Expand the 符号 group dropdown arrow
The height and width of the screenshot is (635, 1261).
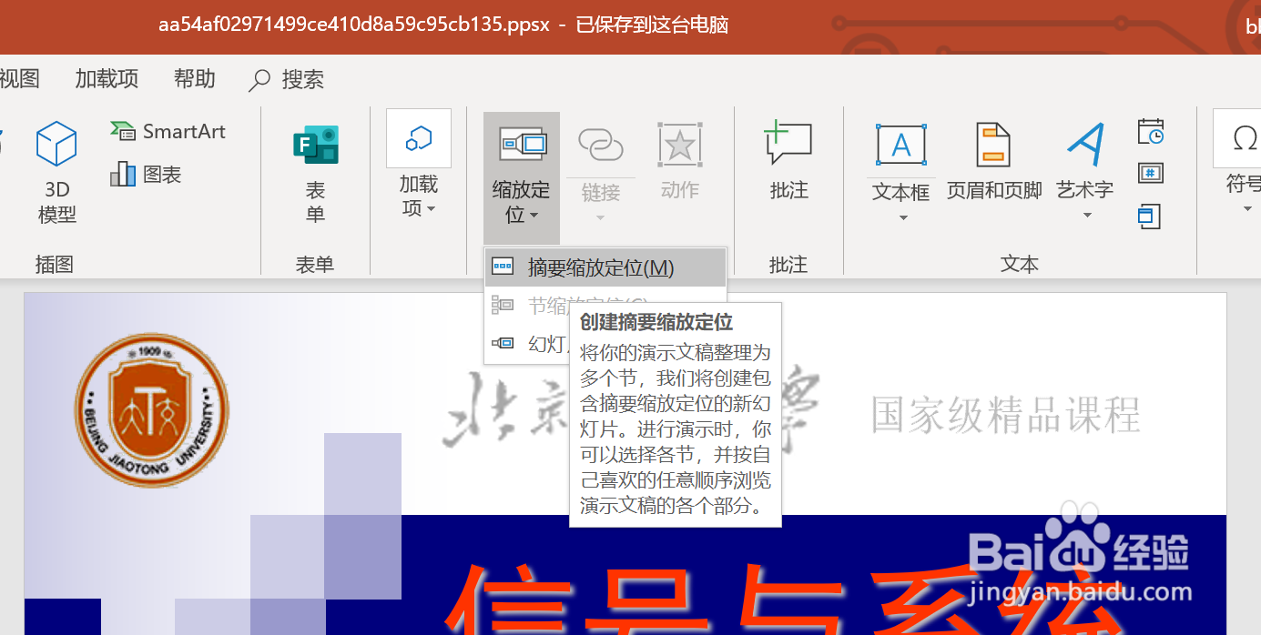pos(1247,209)
